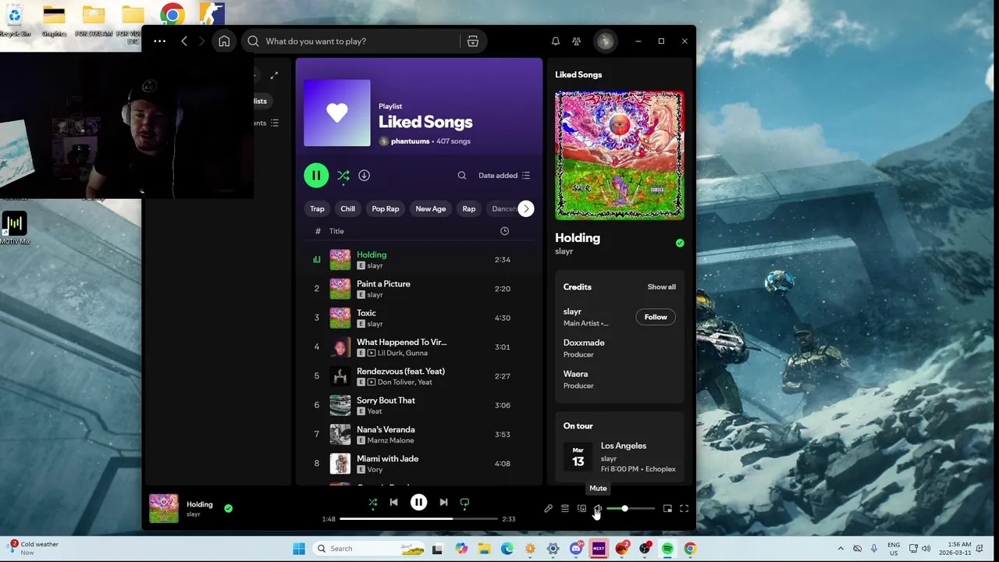This screenshot has width=999, height=562.
Task: Open the Waera producer credit
Action: coord(576,374)
